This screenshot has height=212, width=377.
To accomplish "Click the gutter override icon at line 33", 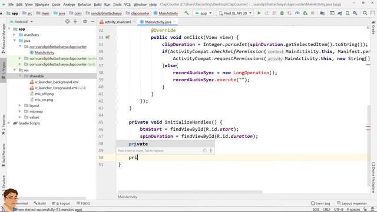I will coord(107,37).
